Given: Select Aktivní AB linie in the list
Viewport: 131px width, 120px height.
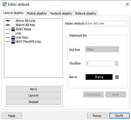Looking at the screenshot, I should [25, 25].
